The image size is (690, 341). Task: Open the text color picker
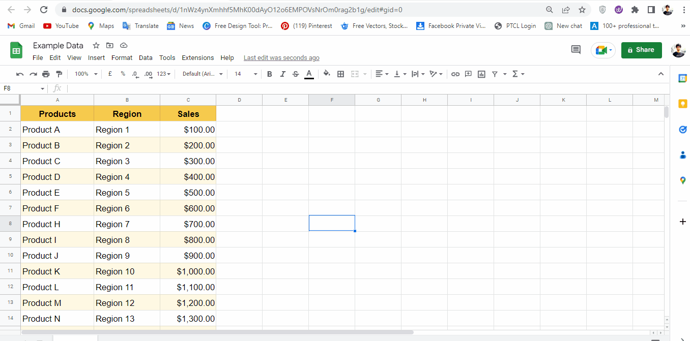pos(308,74)
